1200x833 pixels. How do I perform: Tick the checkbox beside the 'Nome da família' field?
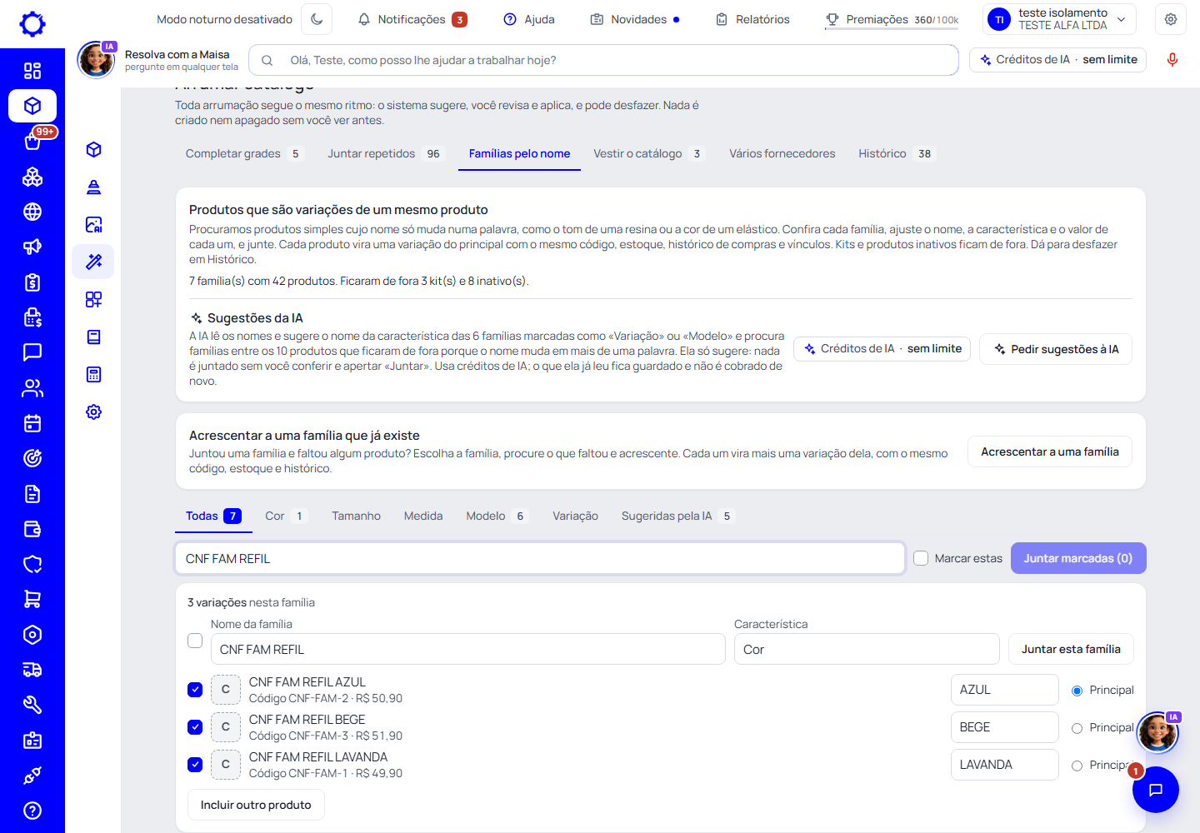(195, 641)
